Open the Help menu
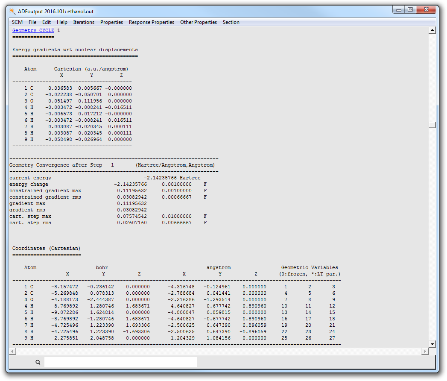Image resolution: width=447 pixels, height=381 pixels. click(62, 22)
